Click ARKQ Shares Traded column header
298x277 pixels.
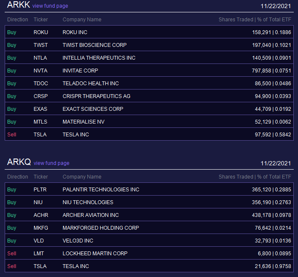coord(255,177)
